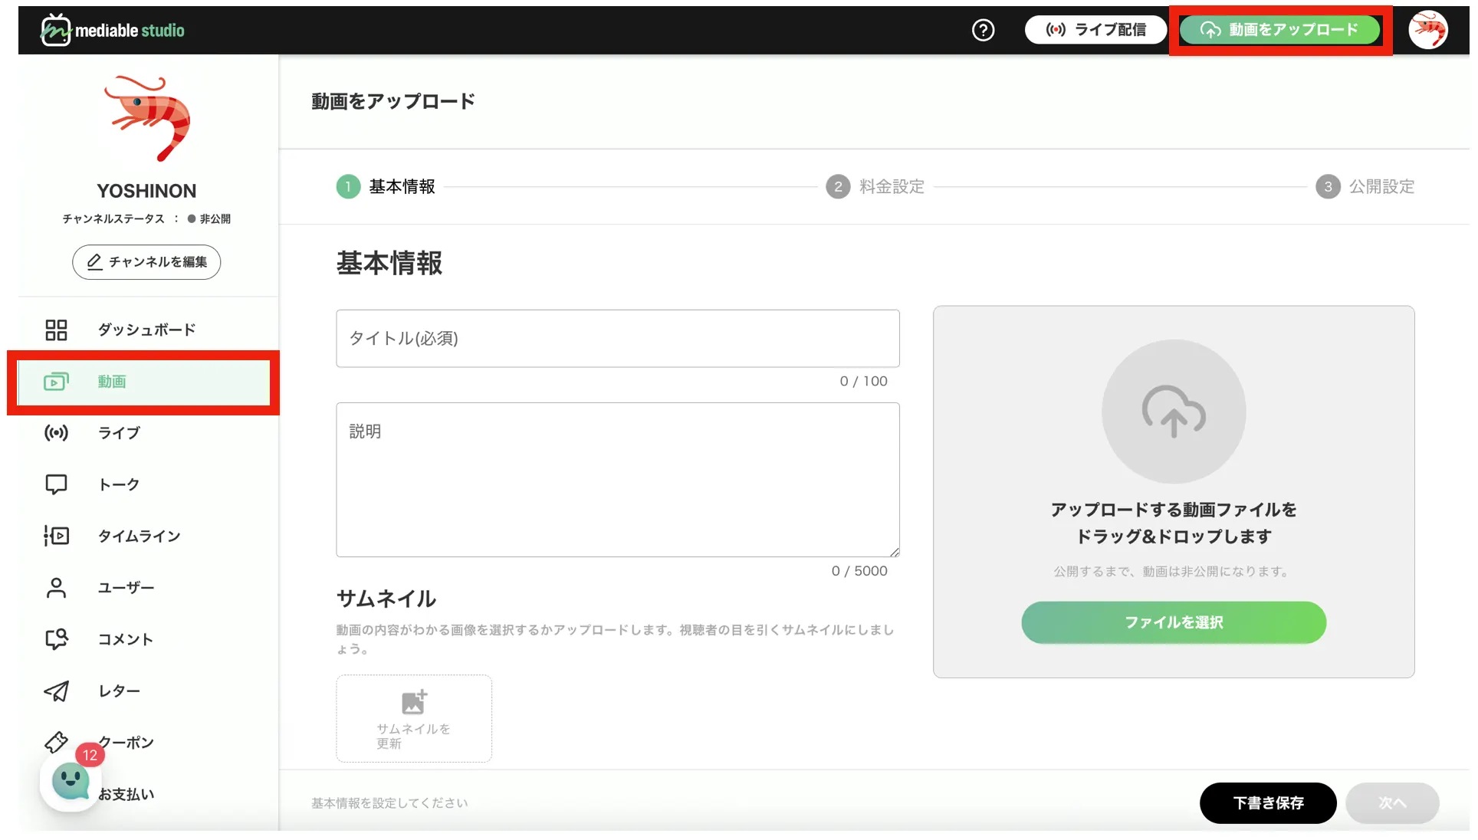
Task: Click the チャンネルを編集 button
Action: click(x=146, y=262)
